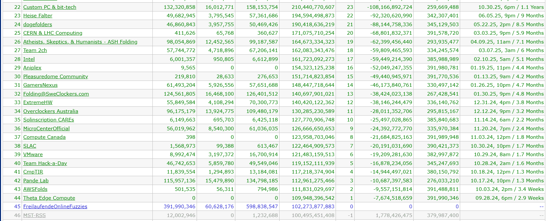Viewport: 547px width, 221px height.
Task: Click the Pleasuredome value 28,633
Action: point(225,76)
